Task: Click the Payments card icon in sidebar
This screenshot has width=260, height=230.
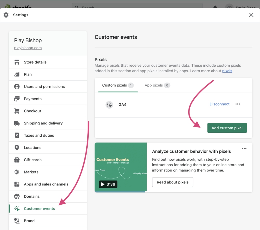Action: (x=17, y=99)
